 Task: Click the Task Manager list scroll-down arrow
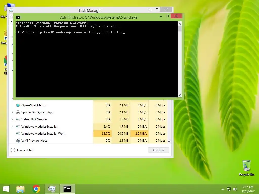(x=169, y=141)
